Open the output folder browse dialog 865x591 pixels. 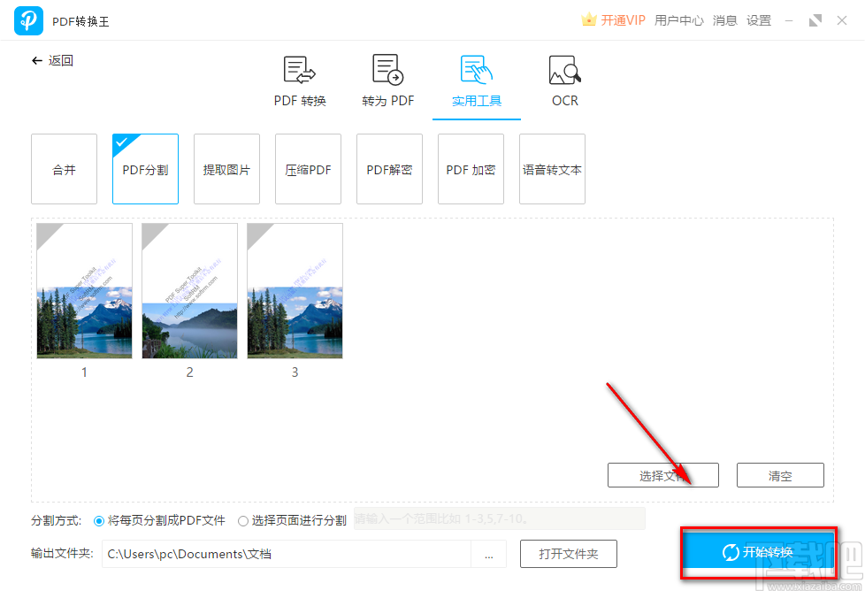[x=489, y=554]
